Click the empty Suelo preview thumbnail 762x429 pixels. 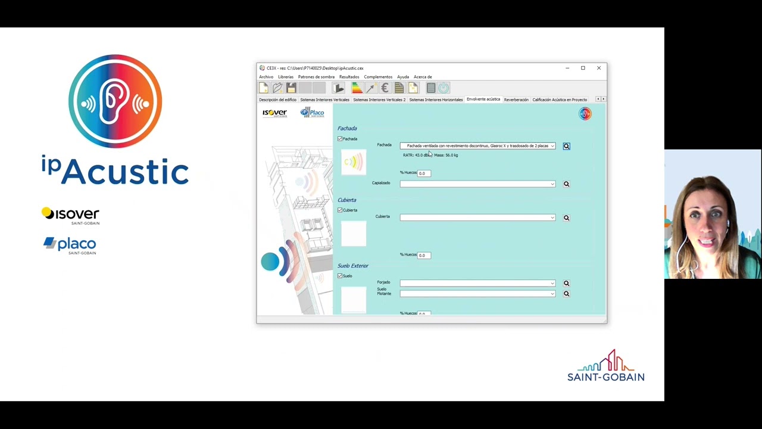coord(354,300)
